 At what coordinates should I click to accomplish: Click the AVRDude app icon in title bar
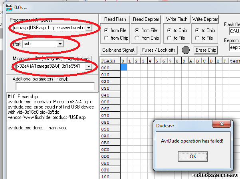tap(9, 8)
